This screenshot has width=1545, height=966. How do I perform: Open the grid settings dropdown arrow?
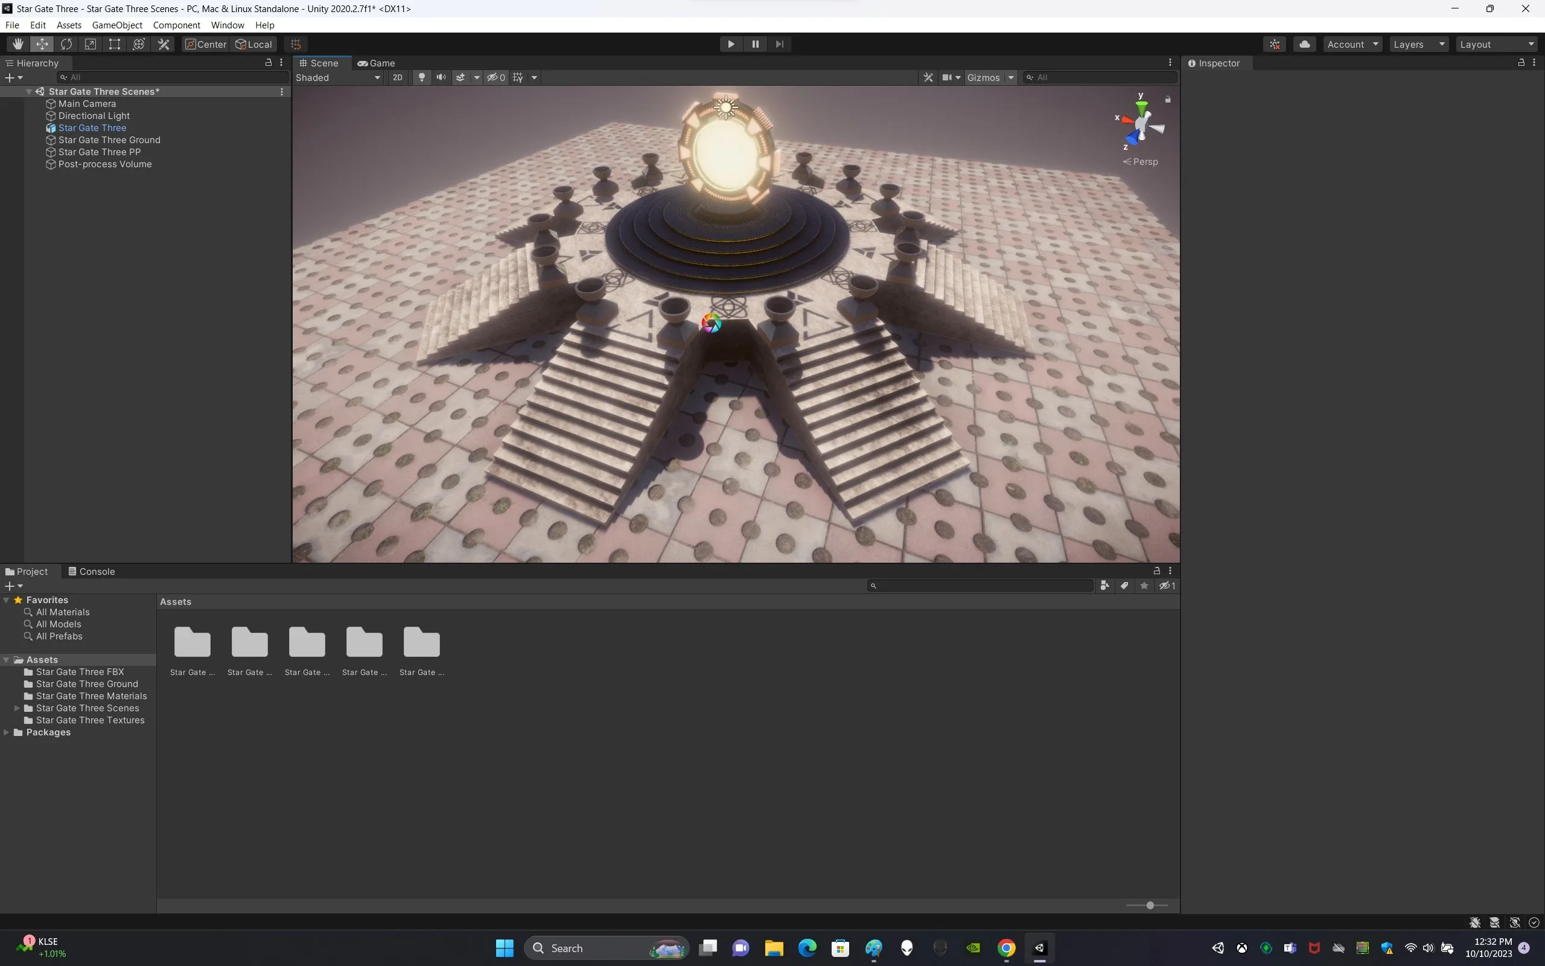tap(534, 77)
